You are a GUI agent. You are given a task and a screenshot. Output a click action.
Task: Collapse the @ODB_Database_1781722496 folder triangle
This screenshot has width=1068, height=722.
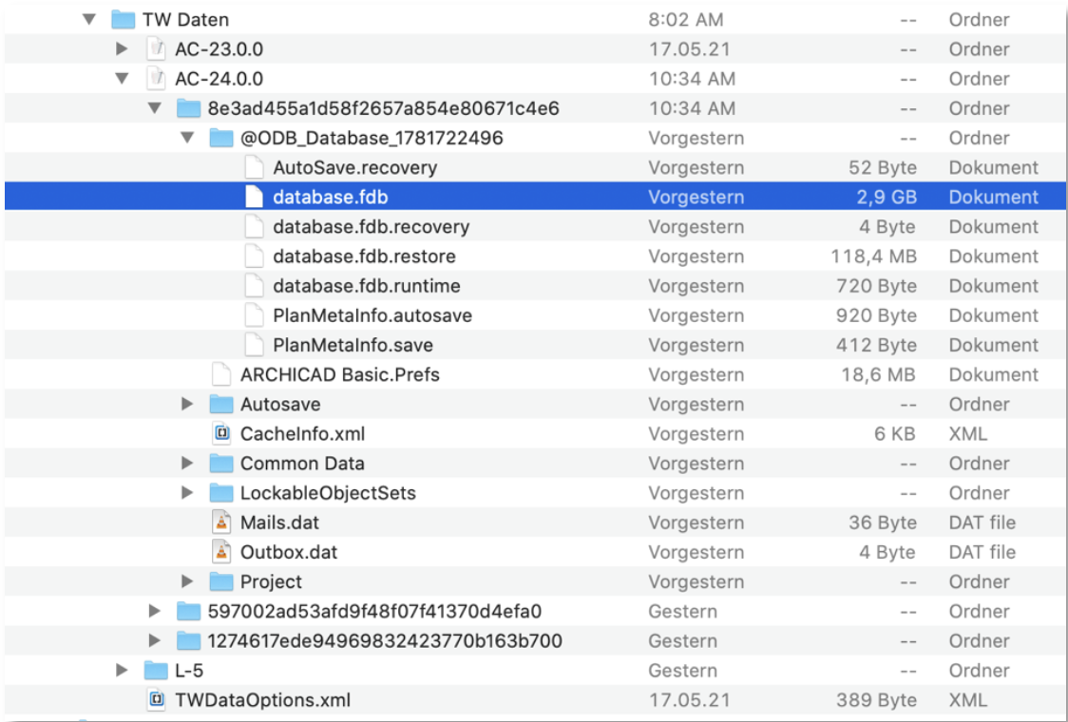(x=187, y=139)
